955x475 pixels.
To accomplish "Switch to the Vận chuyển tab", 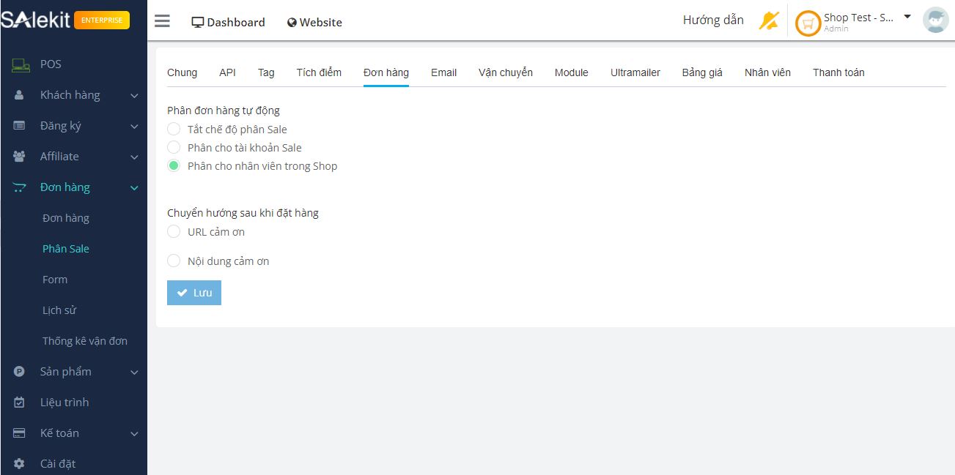I will (505, 72).
